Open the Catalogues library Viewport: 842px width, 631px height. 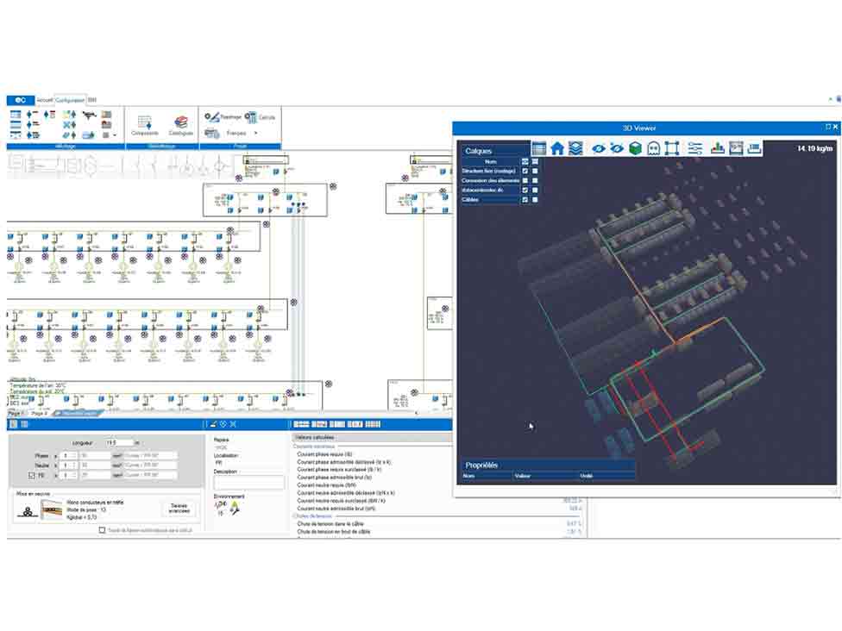point(181,125)
